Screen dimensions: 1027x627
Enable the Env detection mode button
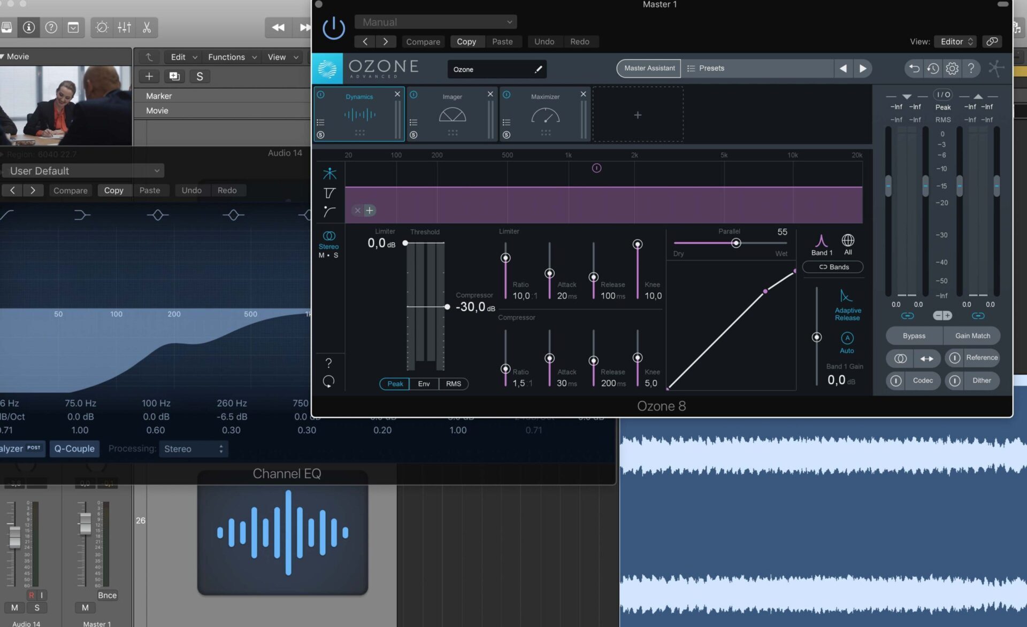click(x=424, y=383)
